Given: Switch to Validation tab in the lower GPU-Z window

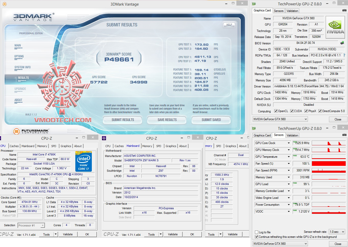Looking at the screenshot, I should [x=292, y=135].
